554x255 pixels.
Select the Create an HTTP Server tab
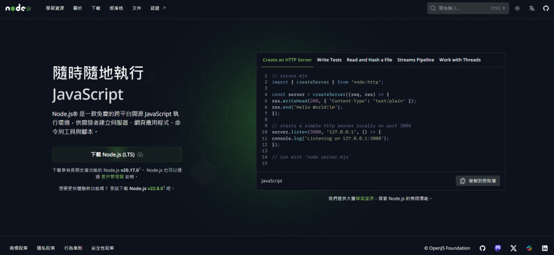tap(287, 60)
